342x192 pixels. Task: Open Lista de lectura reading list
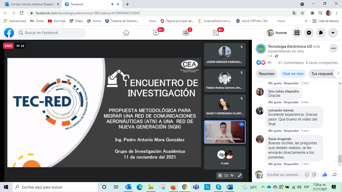click(x=325, y=21)
